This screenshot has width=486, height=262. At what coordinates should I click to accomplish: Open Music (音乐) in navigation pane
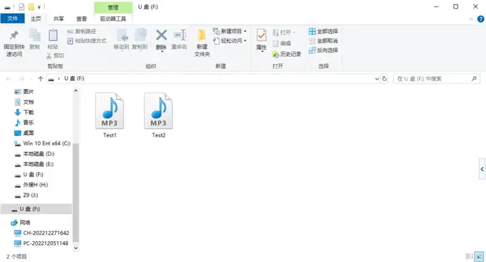pyautogui.click(x=24, y=123)
